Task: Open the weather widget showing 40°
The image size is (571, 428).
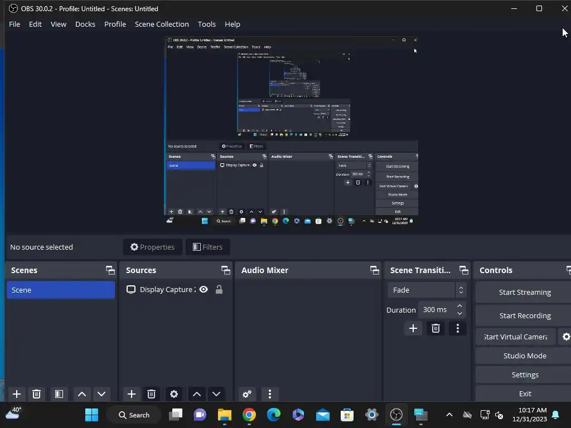Action: point(13,414)
